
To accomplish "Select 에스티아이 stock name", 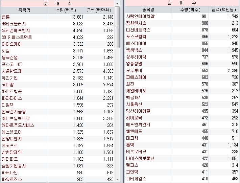I will click(x=136, y=43).
